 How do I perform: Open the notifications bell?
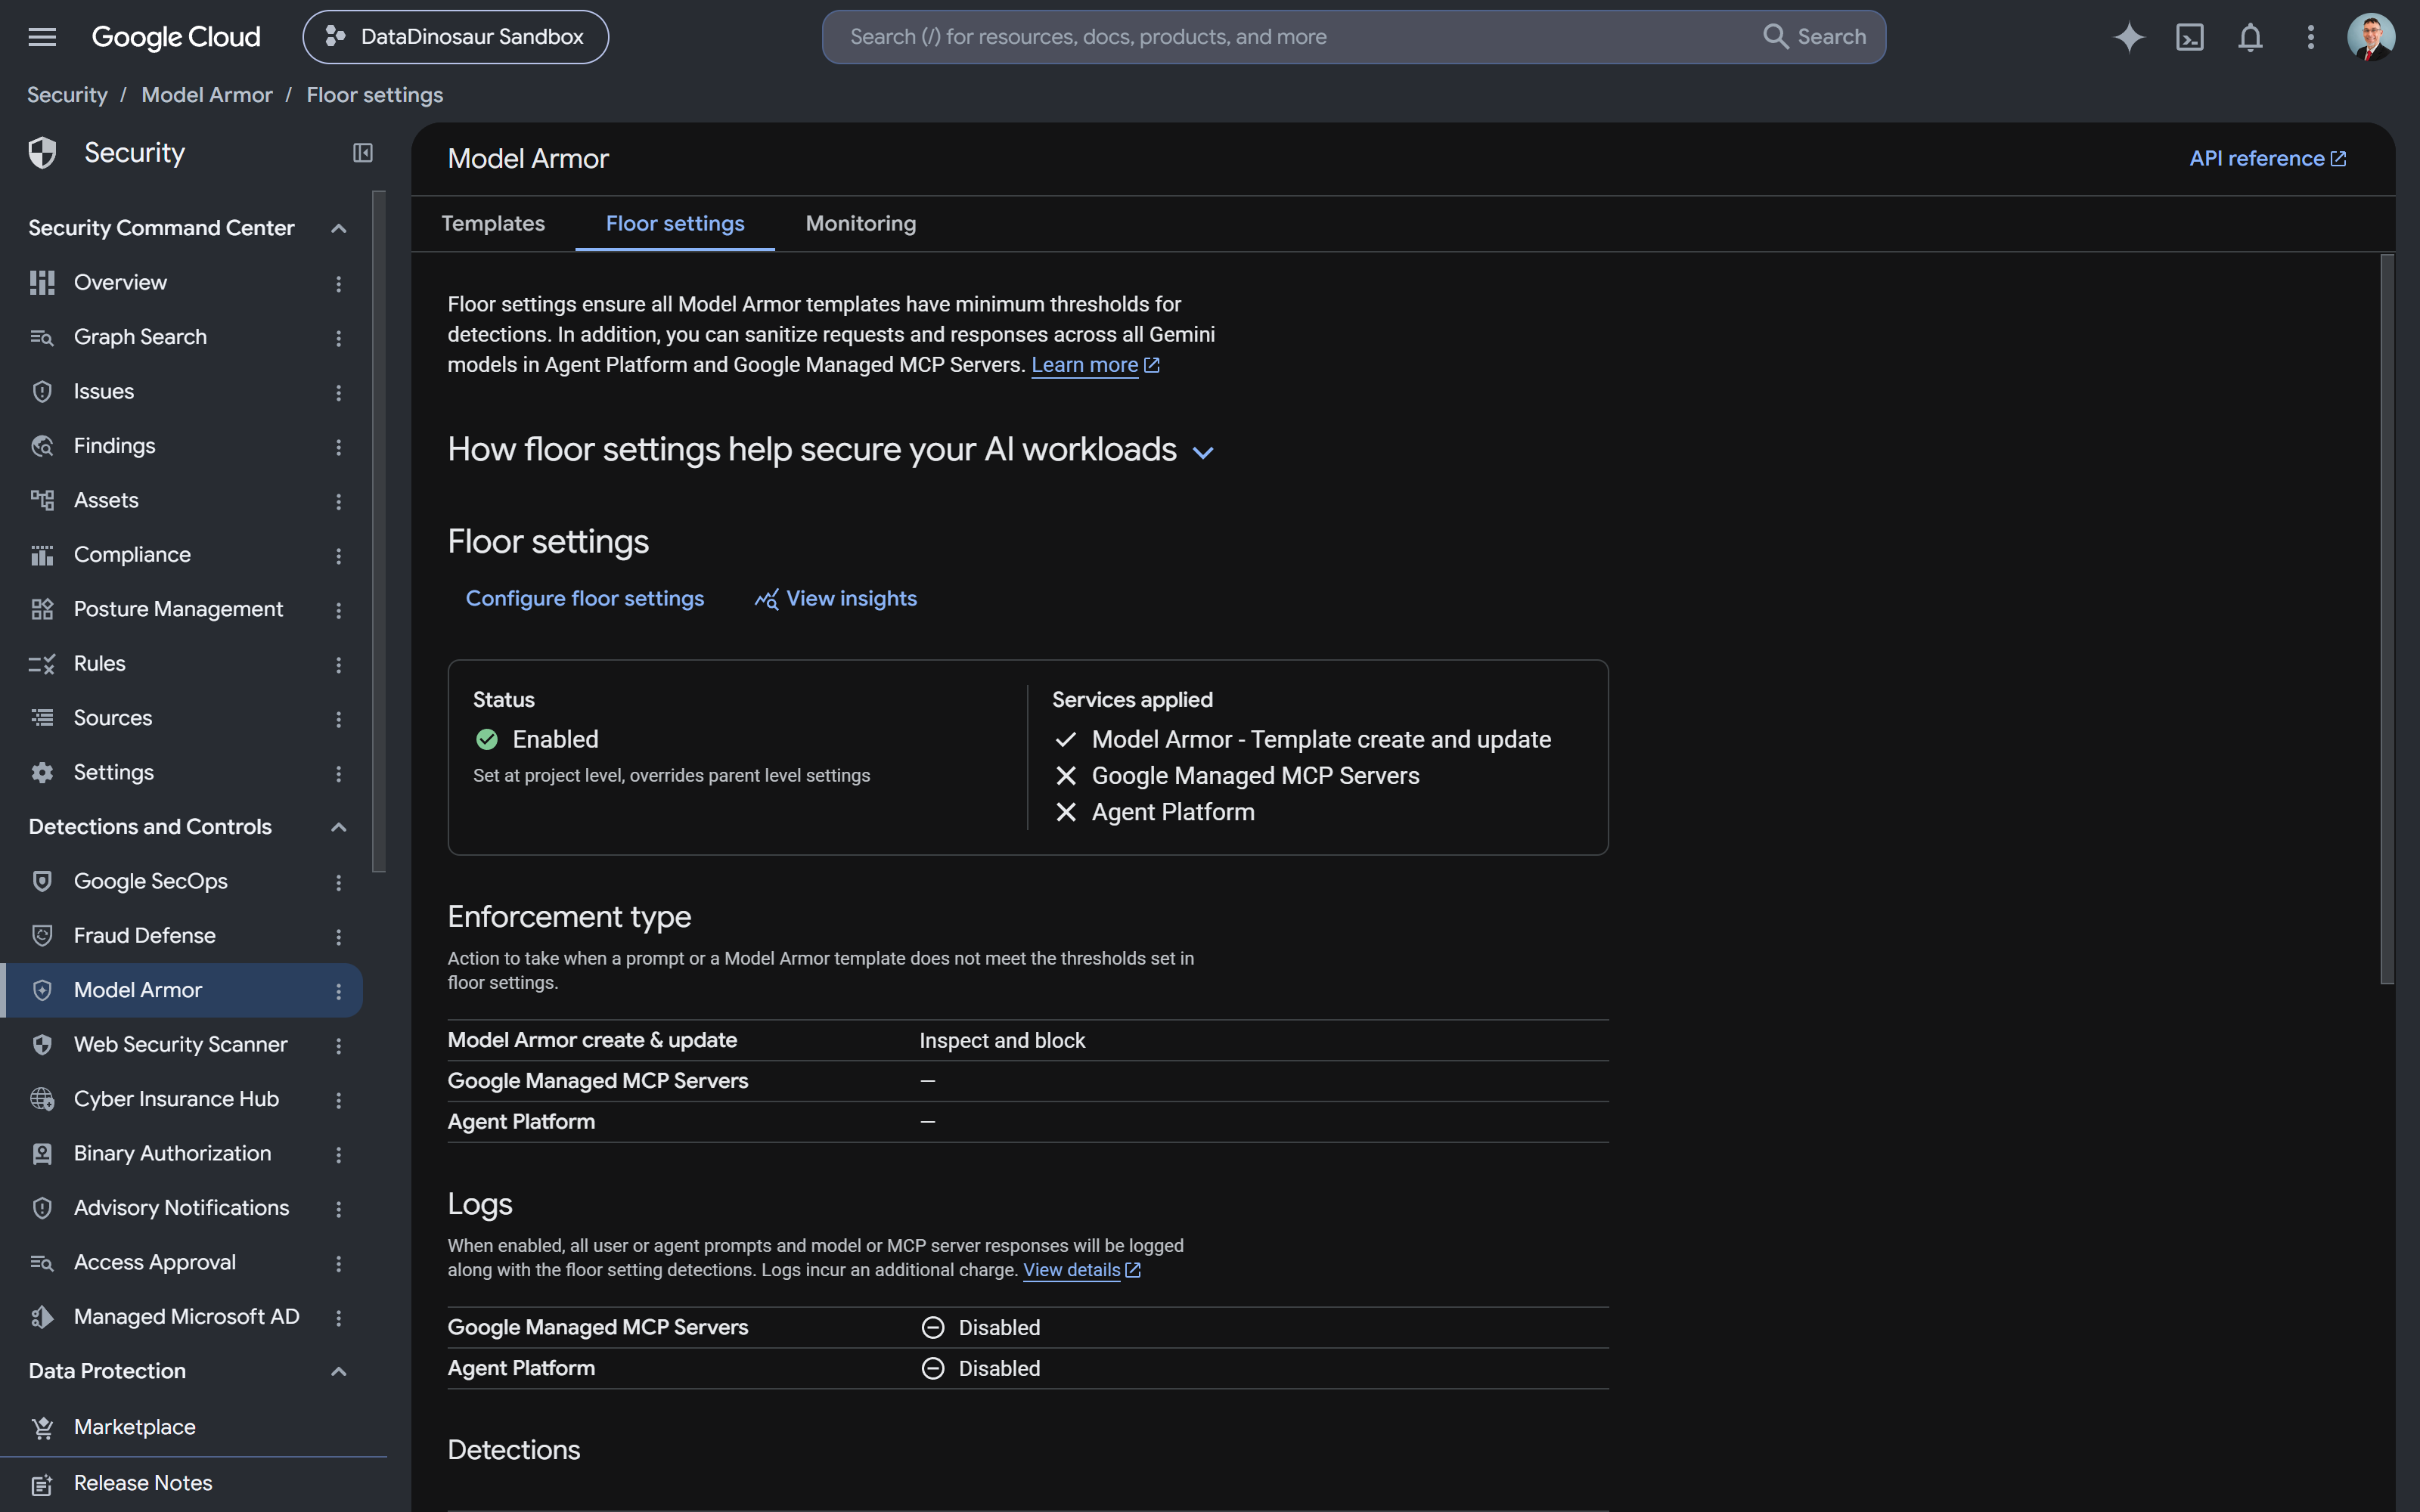pyautogui.click(x=2250, y=37)
